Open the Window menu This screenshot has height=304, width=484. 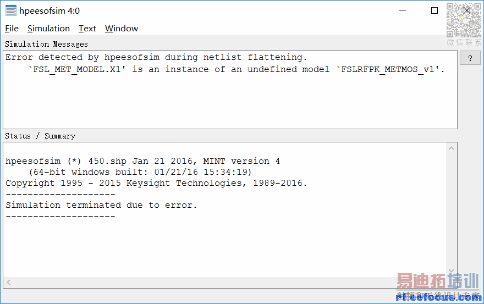click(121, 29)
